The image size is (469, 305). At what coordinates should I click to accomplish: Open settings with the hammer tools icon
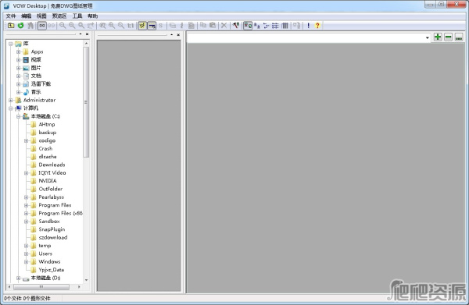[236, 26]
